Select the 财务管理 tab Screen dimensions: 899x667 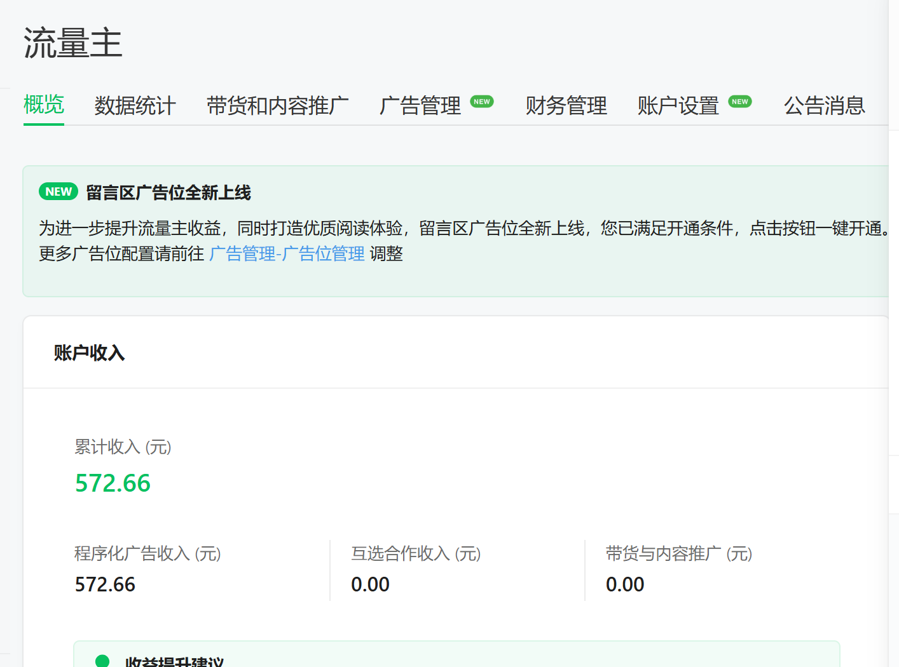(x=566, y=105)
